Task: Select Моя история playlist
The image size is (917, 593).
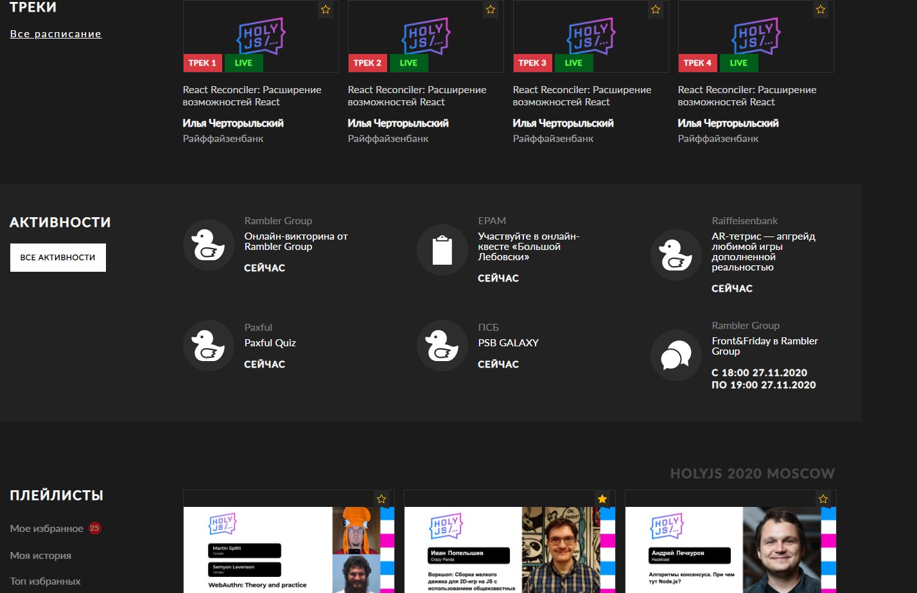Action: [40, 556]
